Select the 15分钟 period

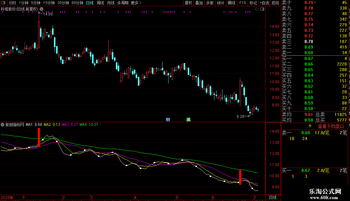tap(49, 3)
